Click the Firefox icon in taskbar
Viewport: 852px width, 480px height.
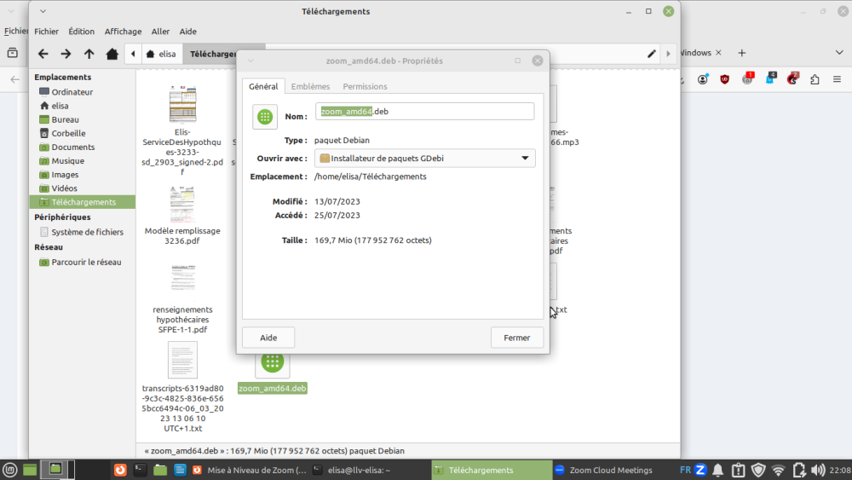pos(120,470)
